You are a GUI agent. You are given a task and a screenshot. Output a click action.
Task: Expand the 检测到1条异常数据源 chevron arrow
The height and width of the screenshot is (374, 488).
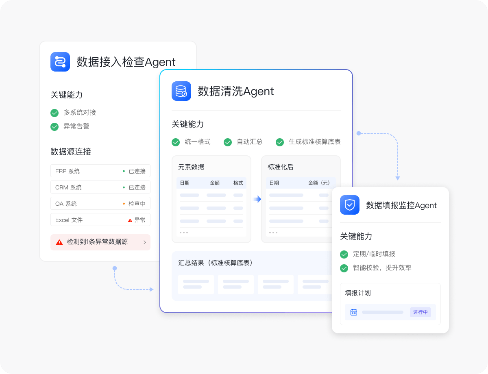coord(145,242)
